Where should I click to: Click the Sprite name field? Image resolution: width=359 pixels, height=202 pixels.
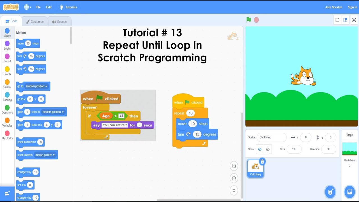pos(271,137)
